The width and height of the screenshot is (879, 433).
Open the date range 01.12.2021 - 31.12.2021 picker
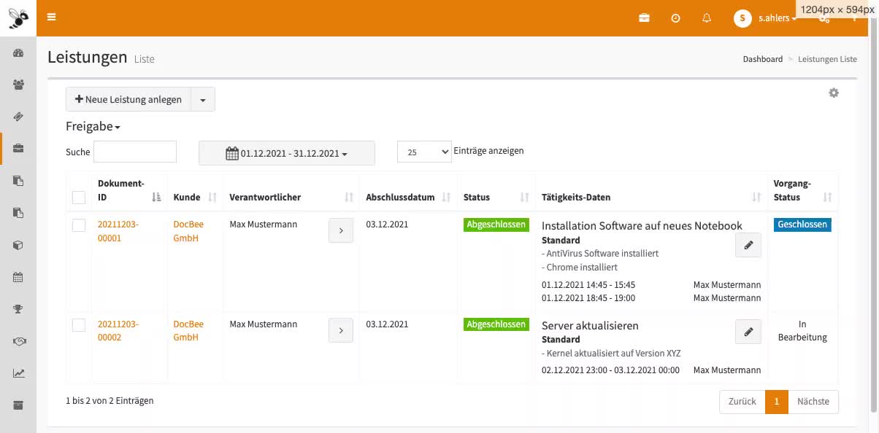click(286, 153)
